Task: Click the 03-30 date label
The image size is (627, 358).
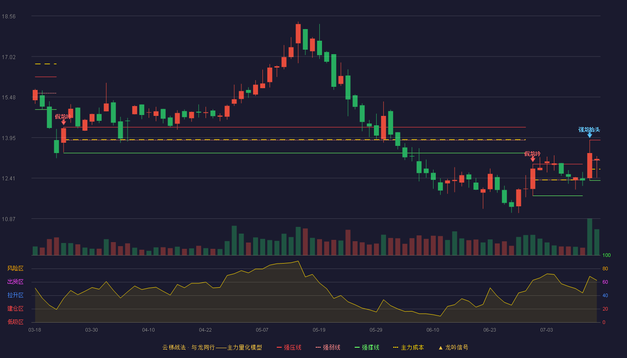Action: [x=91, y=330]
